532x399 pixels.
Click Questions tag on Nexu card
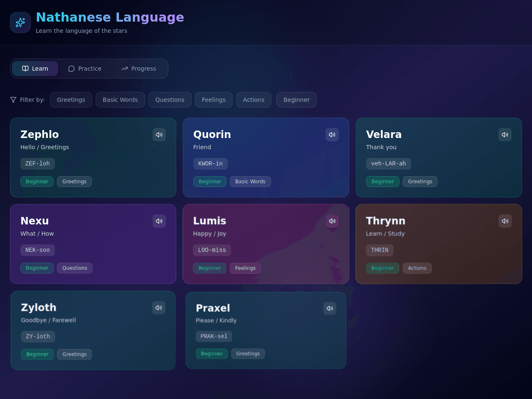tap(75, 268)
